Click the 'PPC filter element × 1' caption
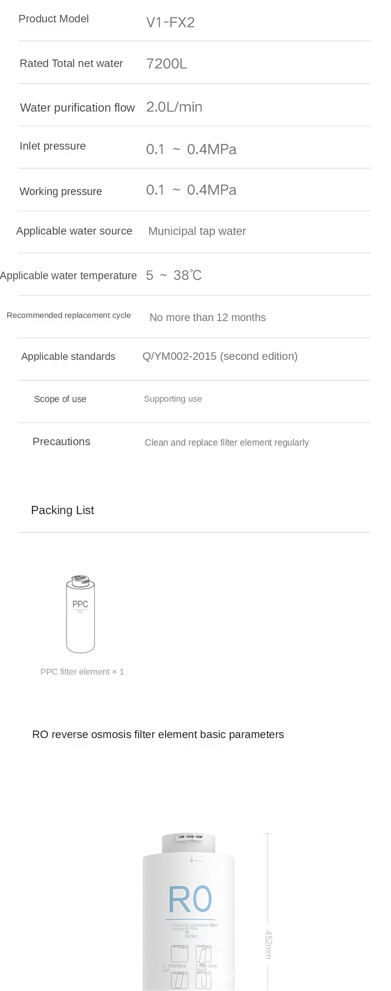Image resolution: width=391 pixels, height=991 pixels. pyautogui.click(x=82, y=672)
